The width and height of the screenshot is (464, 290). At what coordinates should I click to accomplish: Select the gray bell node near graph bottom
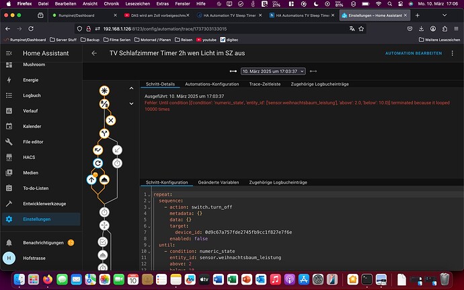point(103,255)
